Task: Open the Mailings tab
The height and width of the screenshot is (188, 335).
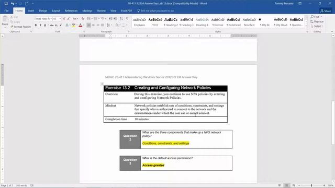Action: tap(87, 10)
